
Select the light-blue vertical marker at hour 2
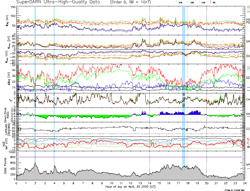tap(35, 82)
